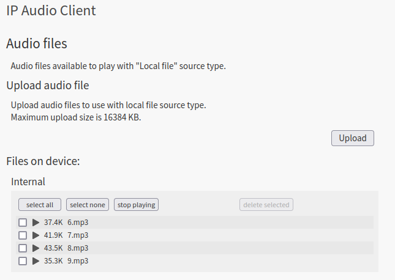The image size is (395, 280).
Task: Start playback of 9.mp3
Action: coord(36,261)
